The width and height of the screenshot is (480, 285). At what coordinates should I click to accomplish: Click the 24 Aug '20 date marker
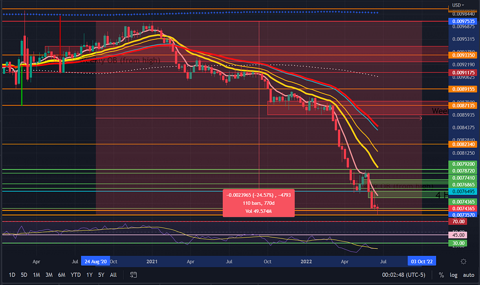click(95, 261)
